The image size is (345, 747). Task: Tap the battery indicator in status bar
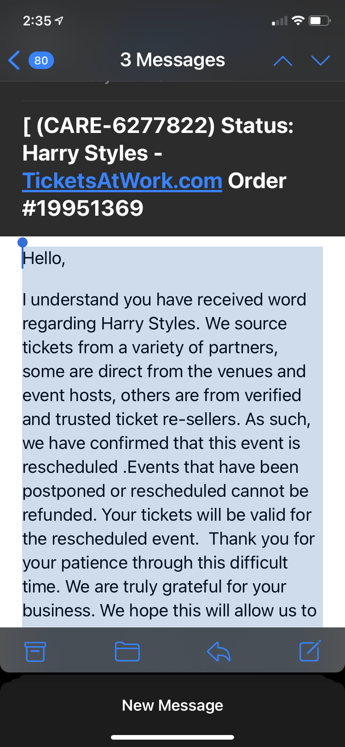pyautogui.click(x=319, y=21)
